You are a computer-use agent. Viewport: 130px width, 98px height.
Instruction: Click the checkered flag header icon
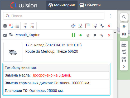pyautogui.click(x=87, y=26)
